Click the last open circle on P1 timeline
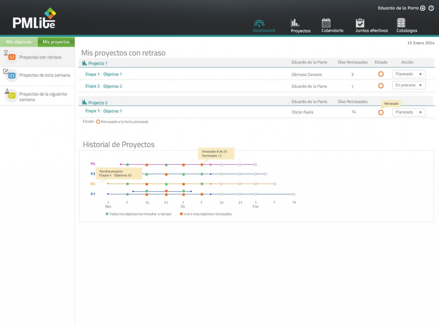The image size is (439, 326). pyautogui.click(x=294, y=194)
